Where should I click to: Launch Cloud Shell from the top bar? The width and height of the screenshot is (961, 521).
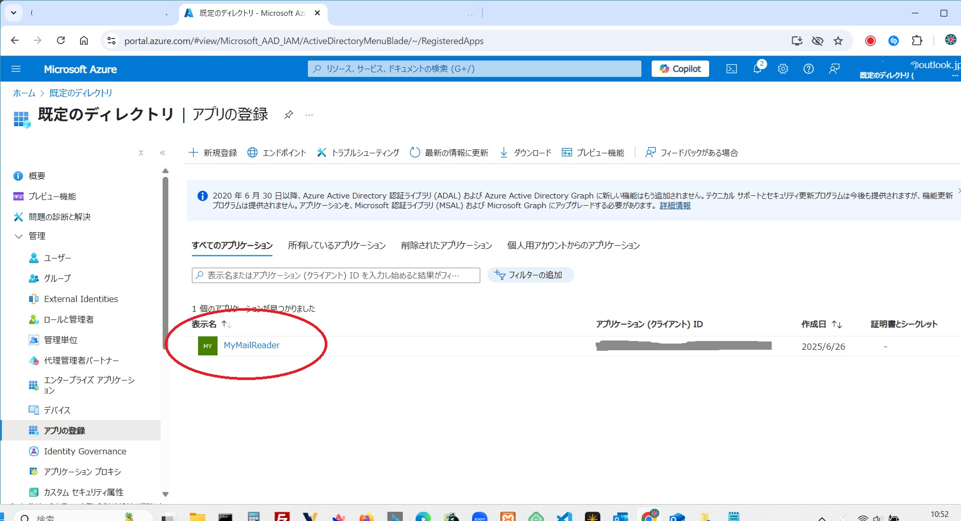tap(731, 68)
